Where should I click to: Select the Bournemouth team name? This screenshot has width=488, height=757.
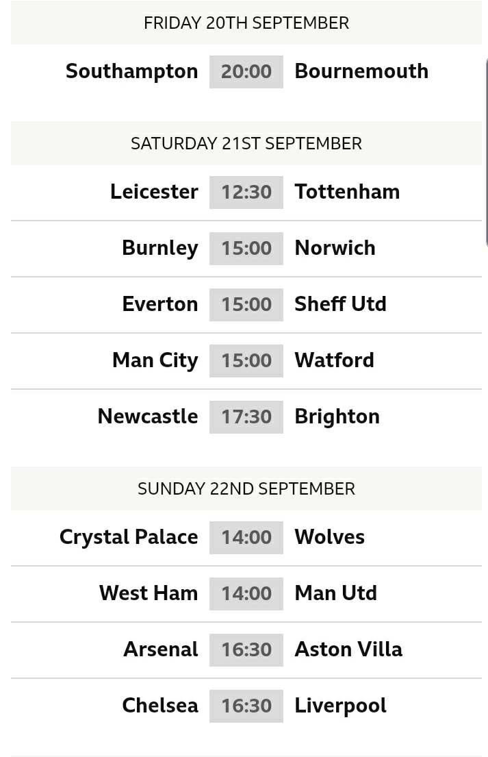click(361, 71)
